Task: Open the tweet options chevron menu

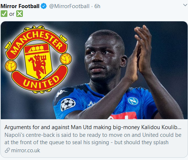Action: (185, 5)
